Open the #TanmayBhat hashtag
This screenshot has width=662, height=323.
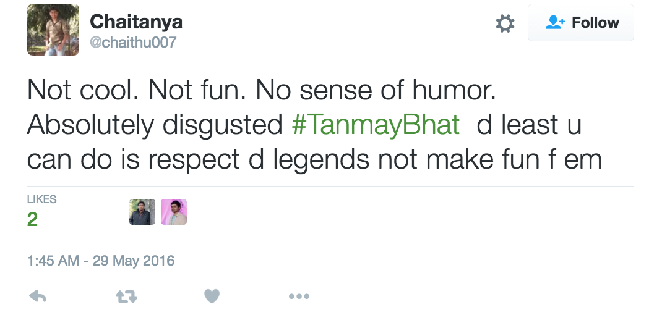click(376, 125)
